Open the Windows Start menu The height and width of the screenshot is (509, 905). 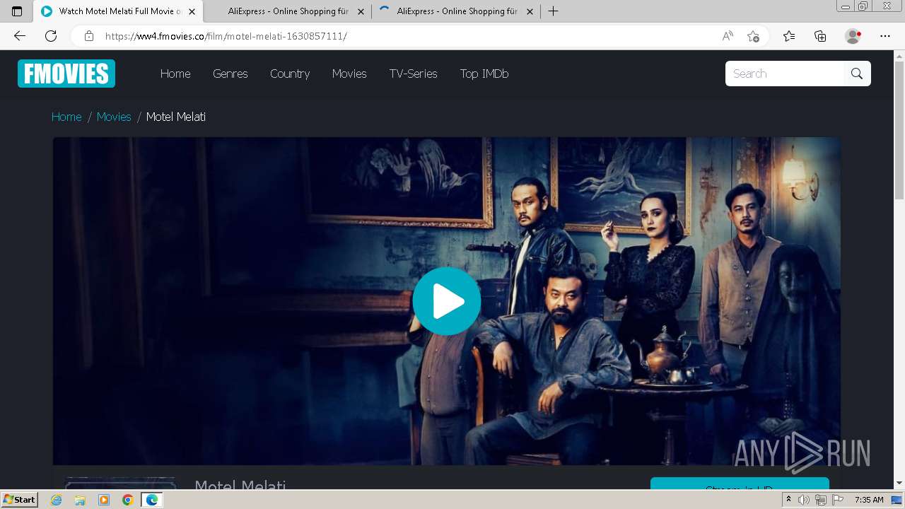(x=20, y=500)
